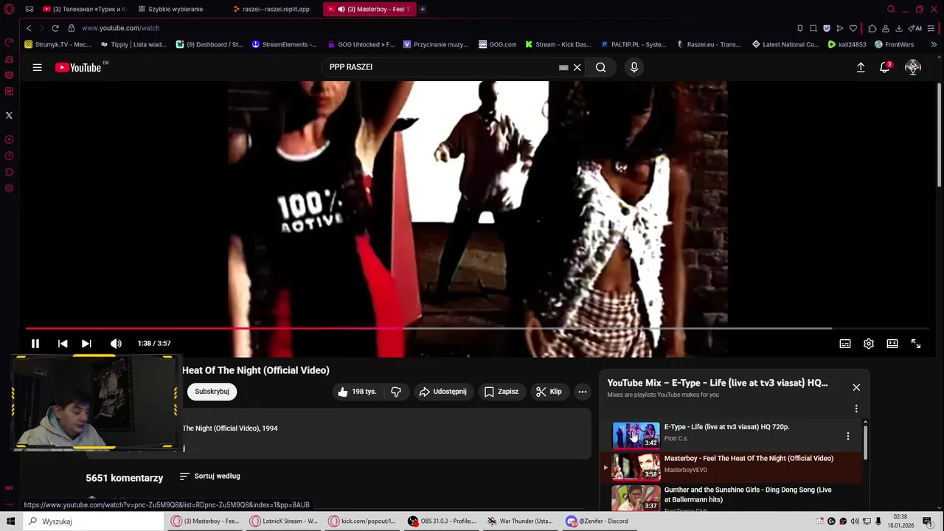Go back with the browser back arrow
Image resolution: width=944 pixels, height=531 pixels.
pos(29,28)
